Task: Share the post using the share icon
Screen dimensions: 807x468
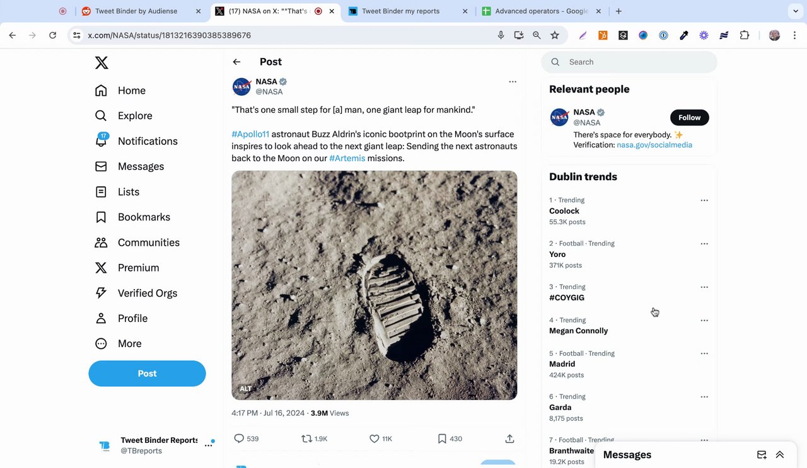Action: click(509, 438)
